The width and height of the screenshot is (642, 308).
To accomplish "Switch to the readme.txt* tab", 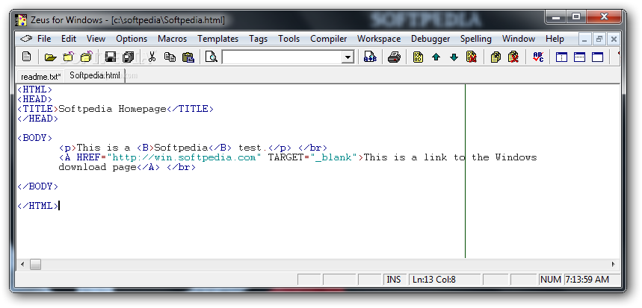I will click(41, 76).
